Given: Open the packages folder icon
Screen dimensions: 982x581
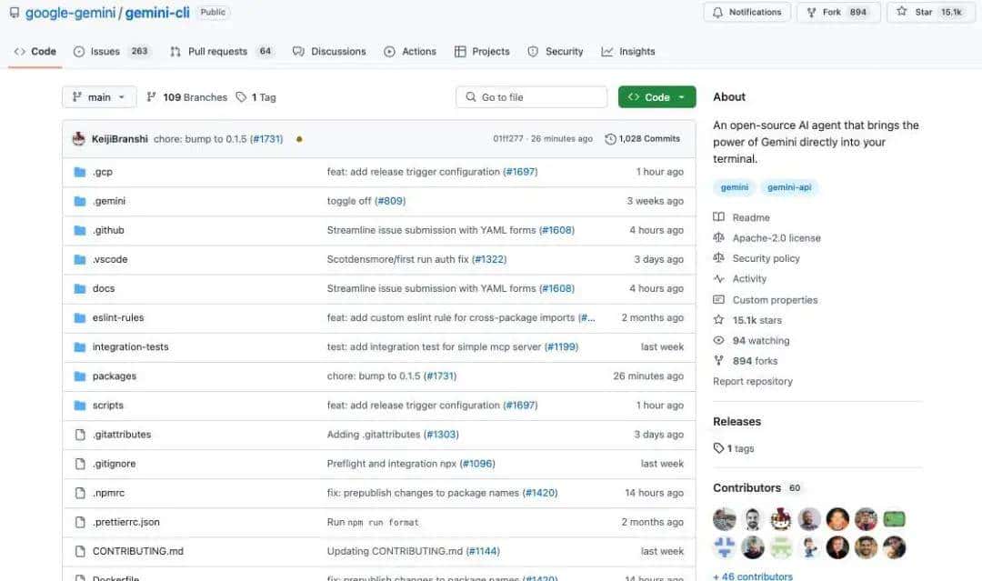Looking at the screenshot, I should coord(79,376).
